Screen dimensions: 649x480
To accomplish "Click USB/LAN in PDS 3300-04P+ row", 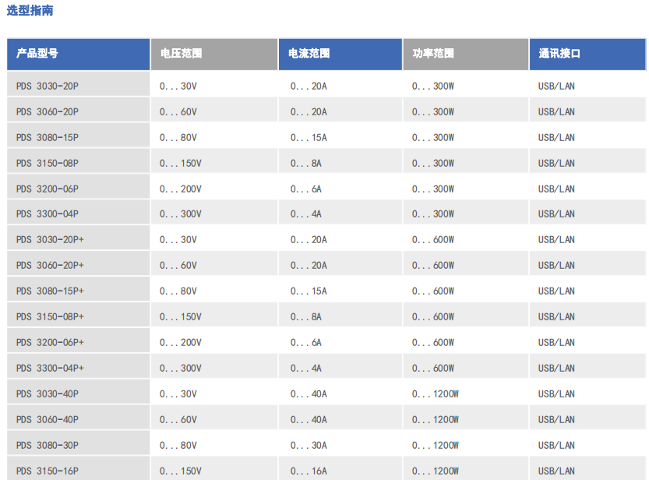I will (556, 368).
